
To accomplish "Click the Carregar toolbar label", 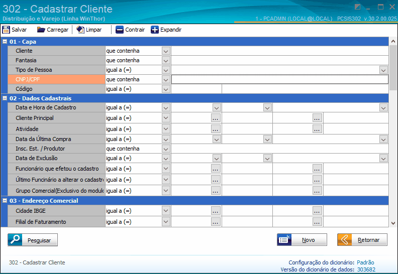I will click(58, 30).
